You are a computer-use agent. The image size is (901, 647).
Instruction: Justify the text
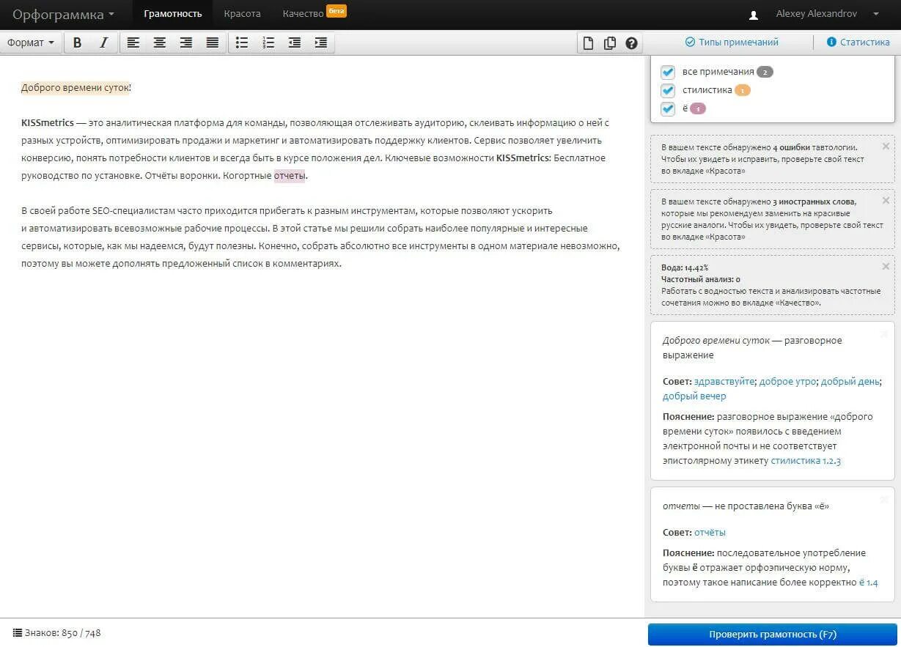[x=212, y=42]
